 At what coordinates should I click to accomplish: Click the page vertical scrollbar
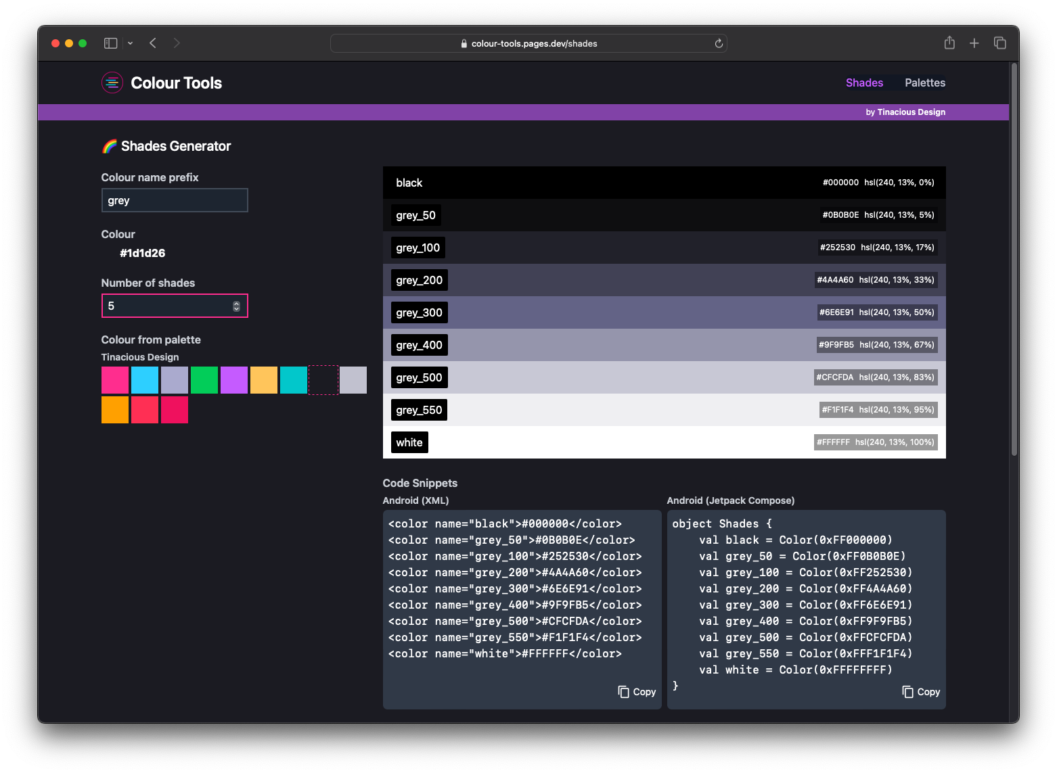coord(1014,260)
